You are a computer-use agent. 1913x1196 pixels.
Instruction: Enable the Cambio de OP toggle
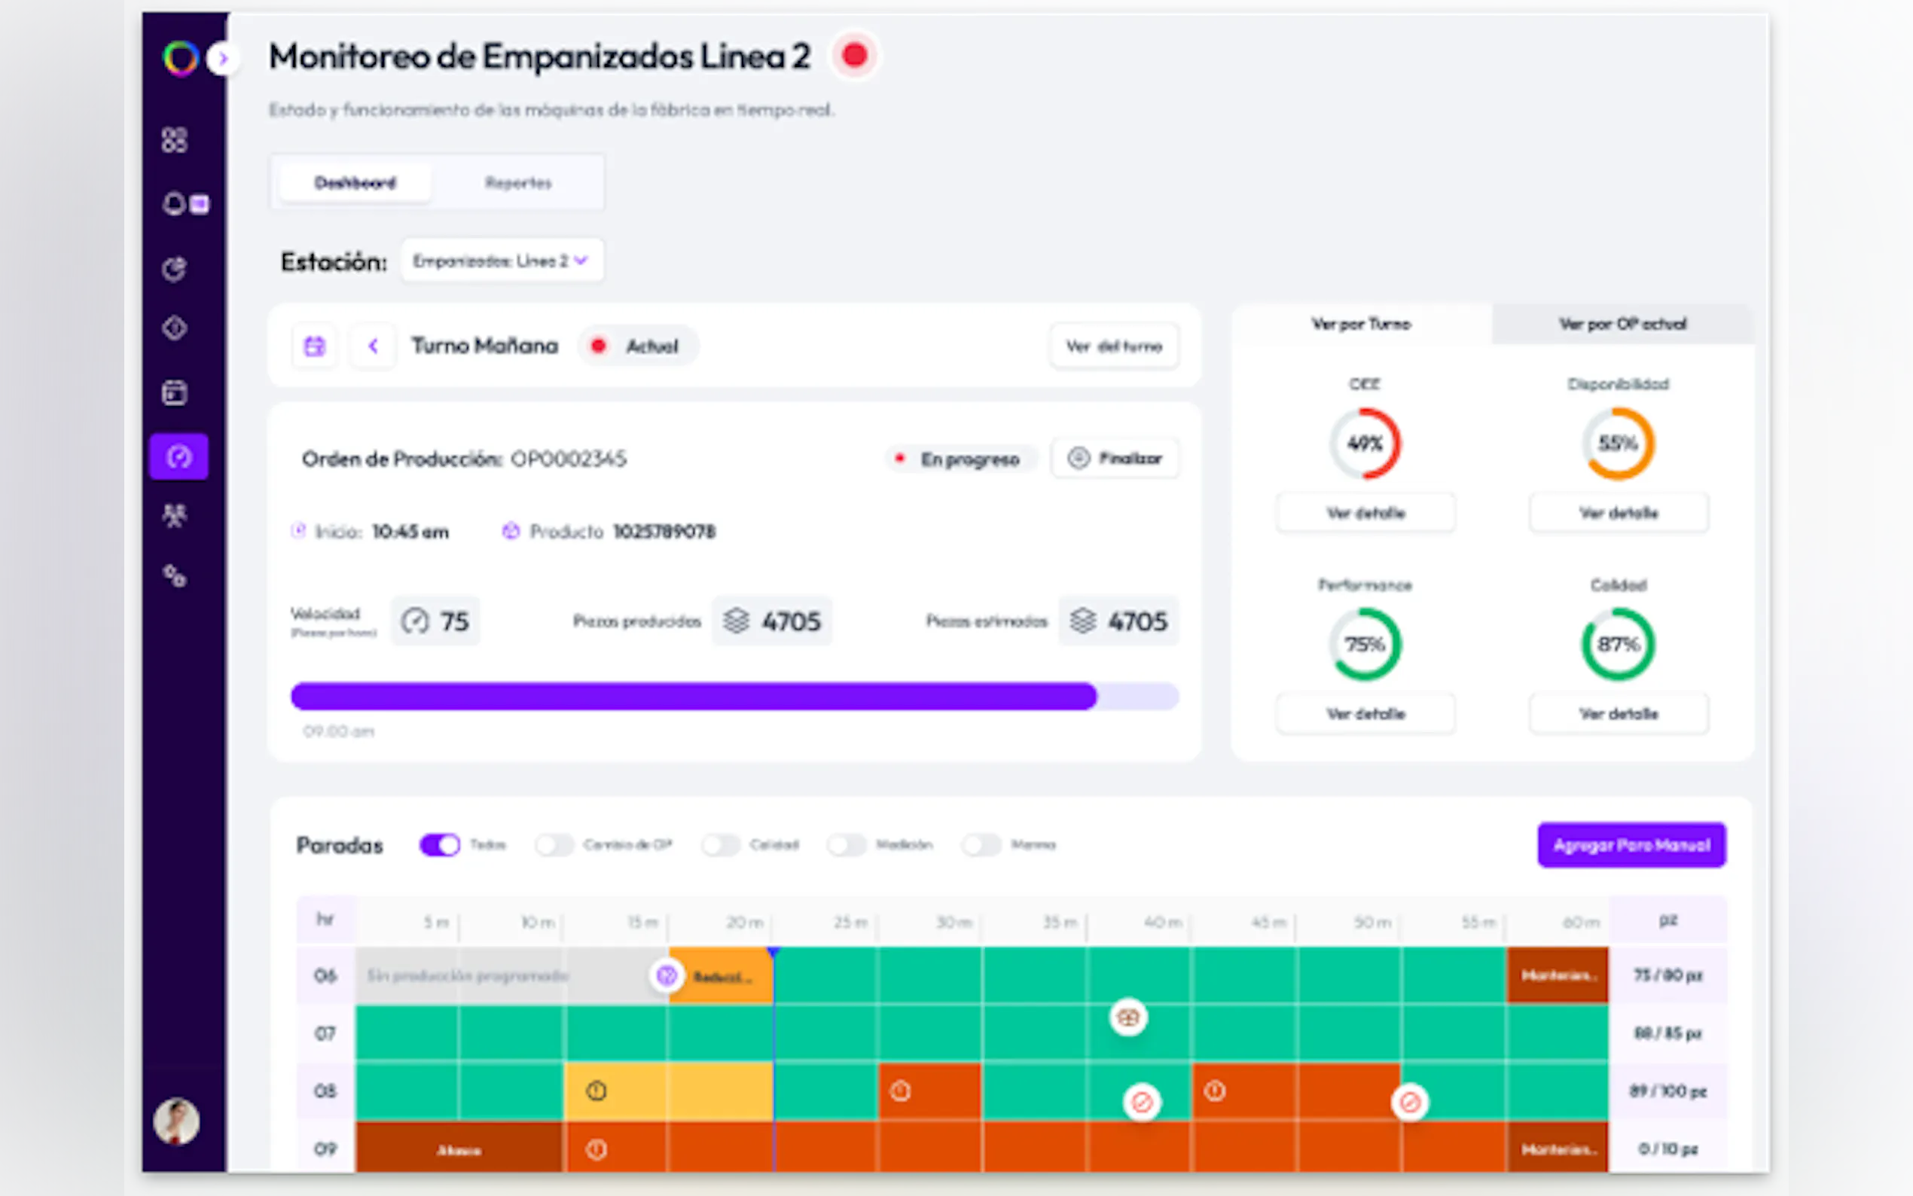[554, 845]
